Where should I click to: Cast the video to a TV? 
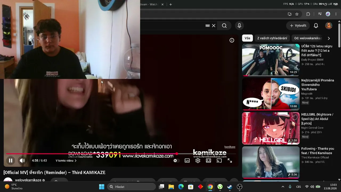click(x=219, y=161)
